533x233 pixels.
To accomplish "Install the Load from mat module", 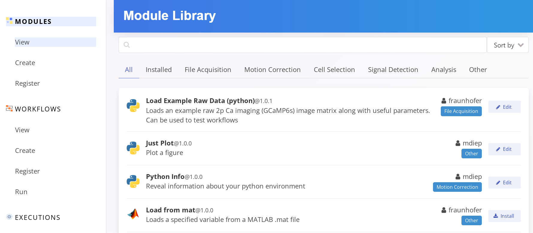I will [x=504, y=216].
